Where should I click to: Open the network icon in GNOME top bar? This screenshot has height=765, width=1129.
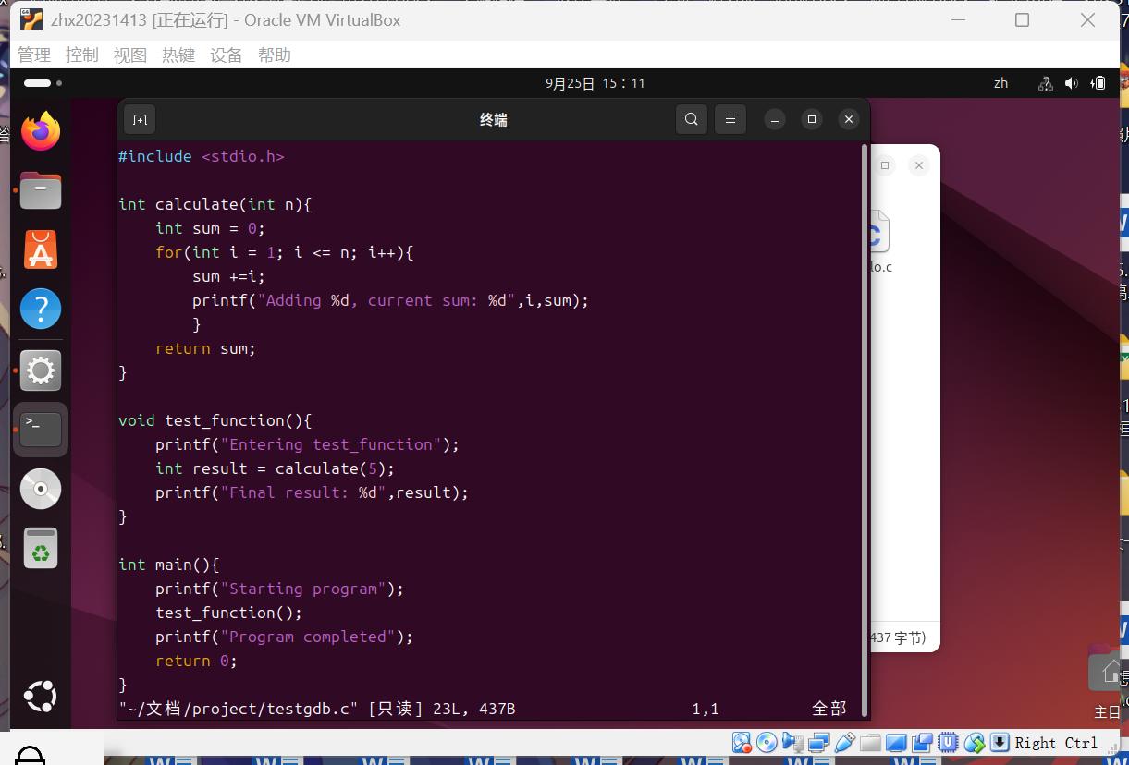pos(1046,83)
